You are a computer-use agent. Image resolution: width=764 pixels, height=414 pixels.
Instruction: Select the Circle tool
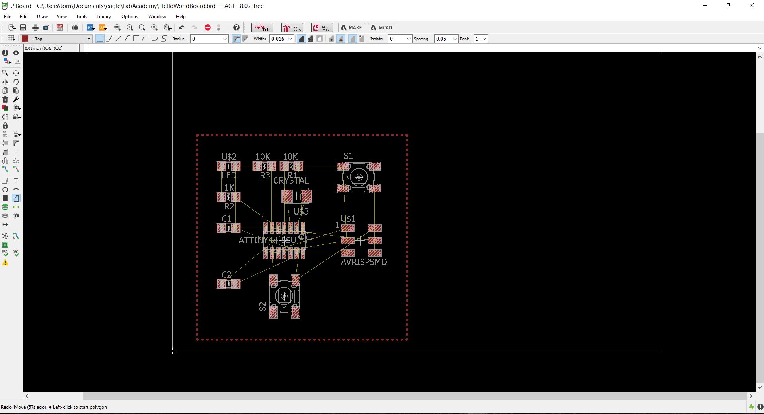[5, 190]
